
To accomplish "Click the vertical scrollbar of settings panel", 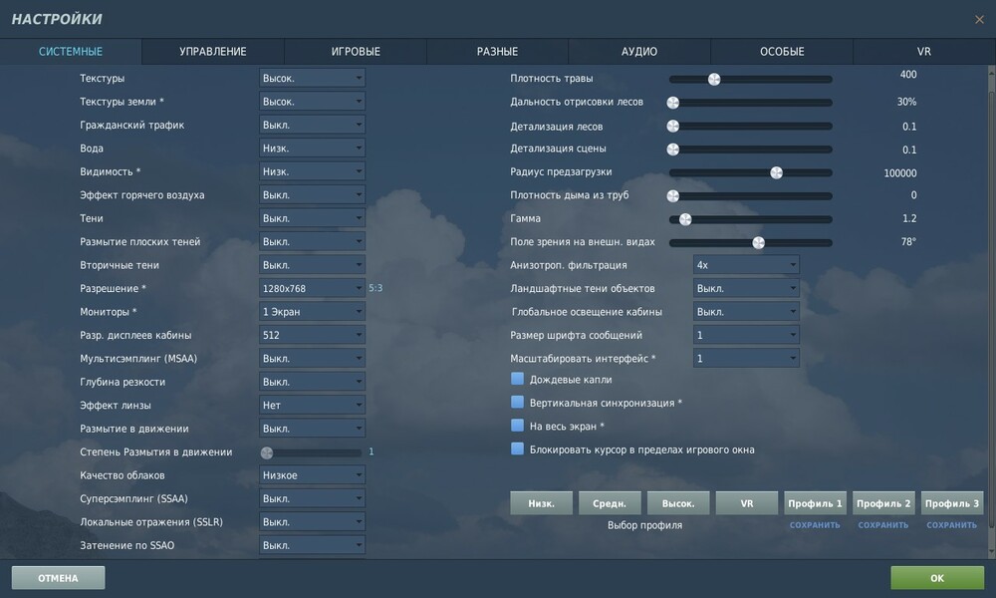I will coord(992,311).
